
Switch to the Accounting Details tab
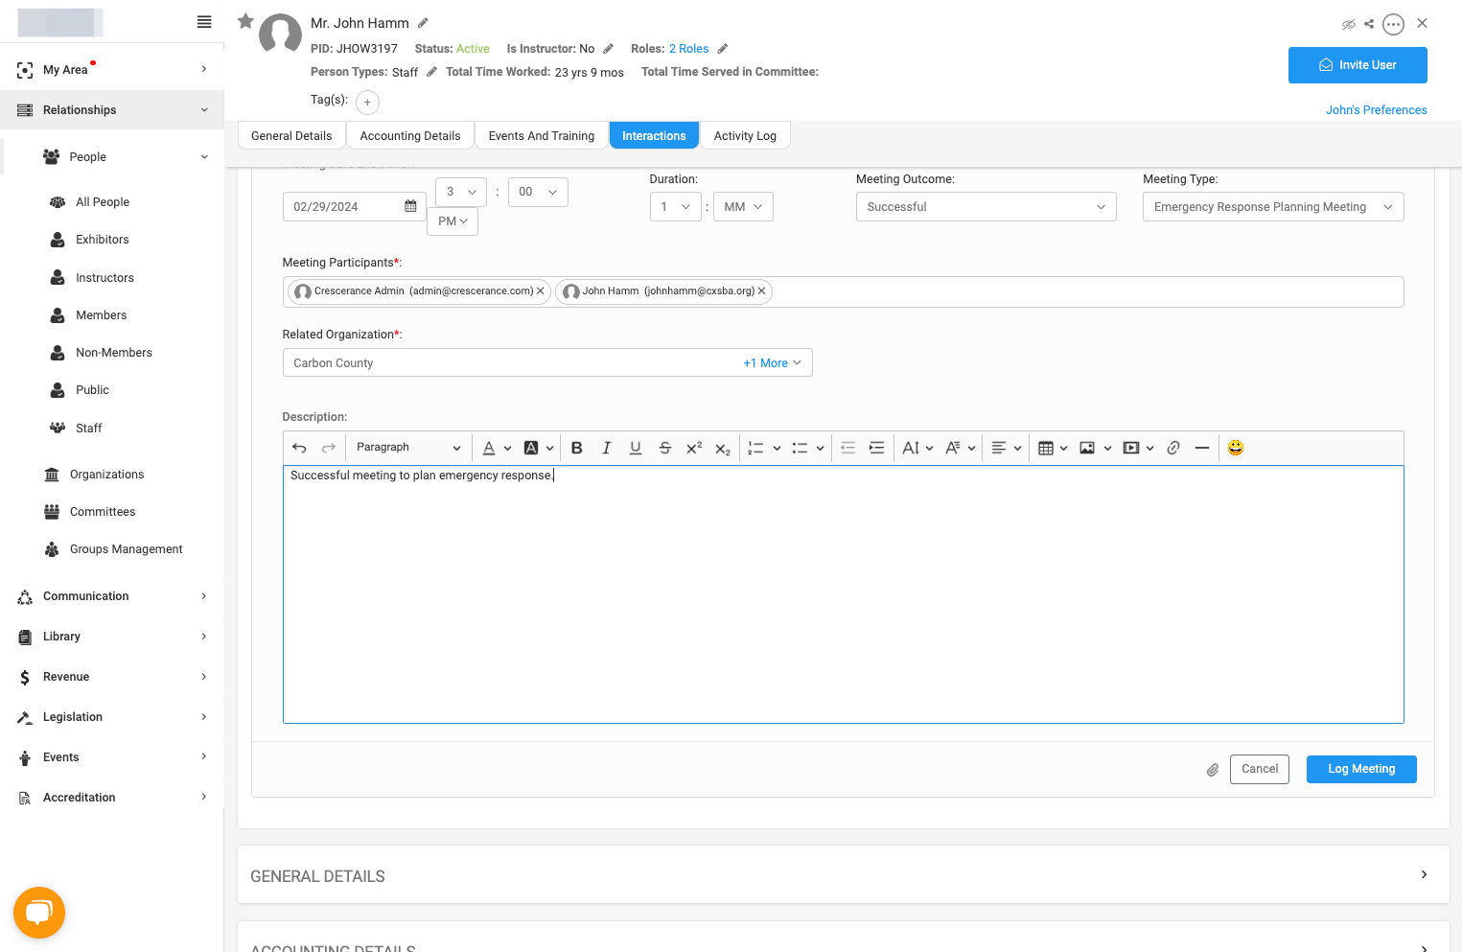(410, 136)
